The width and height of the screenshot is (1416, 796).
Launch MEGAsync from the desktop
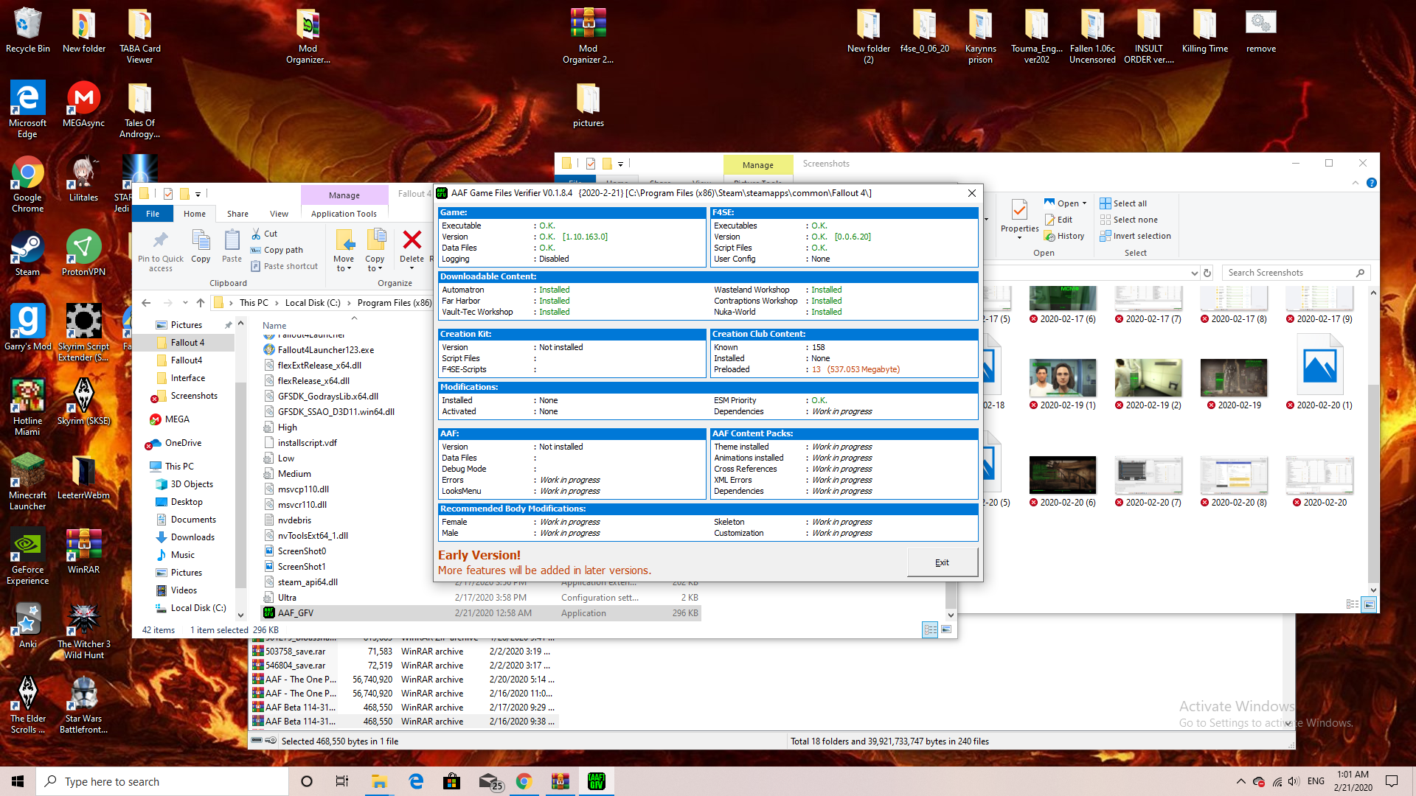[x=83, y=105]
